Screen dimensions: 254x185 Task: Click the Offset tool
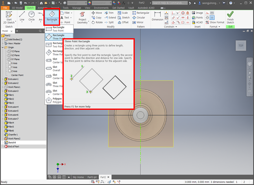pos(123,22)
